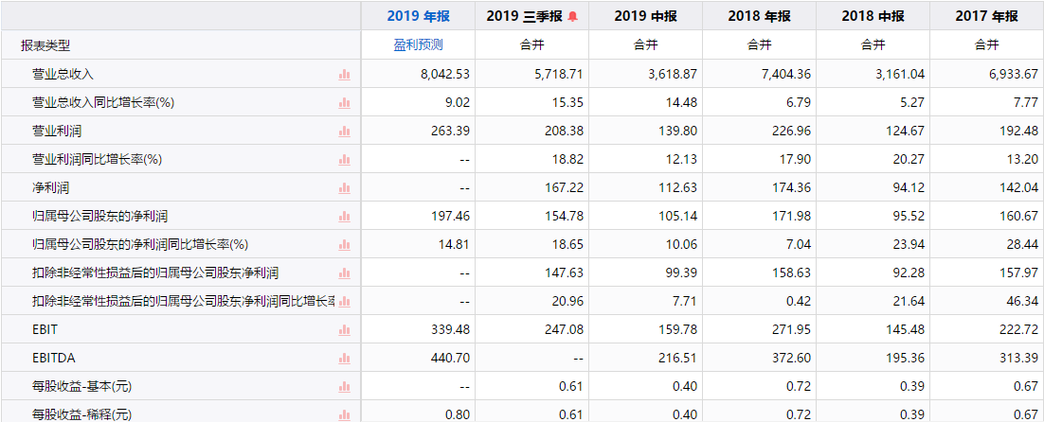Open chart icon for 营业总收入 row
This screenshot has width=1044, height=422.
pos(344,75)
